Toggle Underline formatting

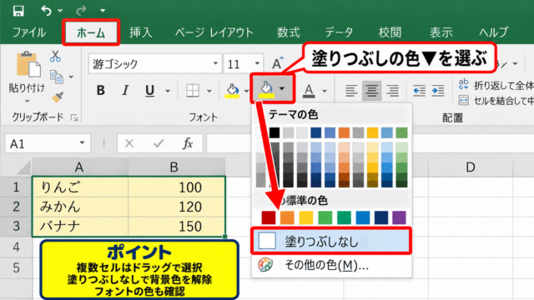(x=149, y=91)
